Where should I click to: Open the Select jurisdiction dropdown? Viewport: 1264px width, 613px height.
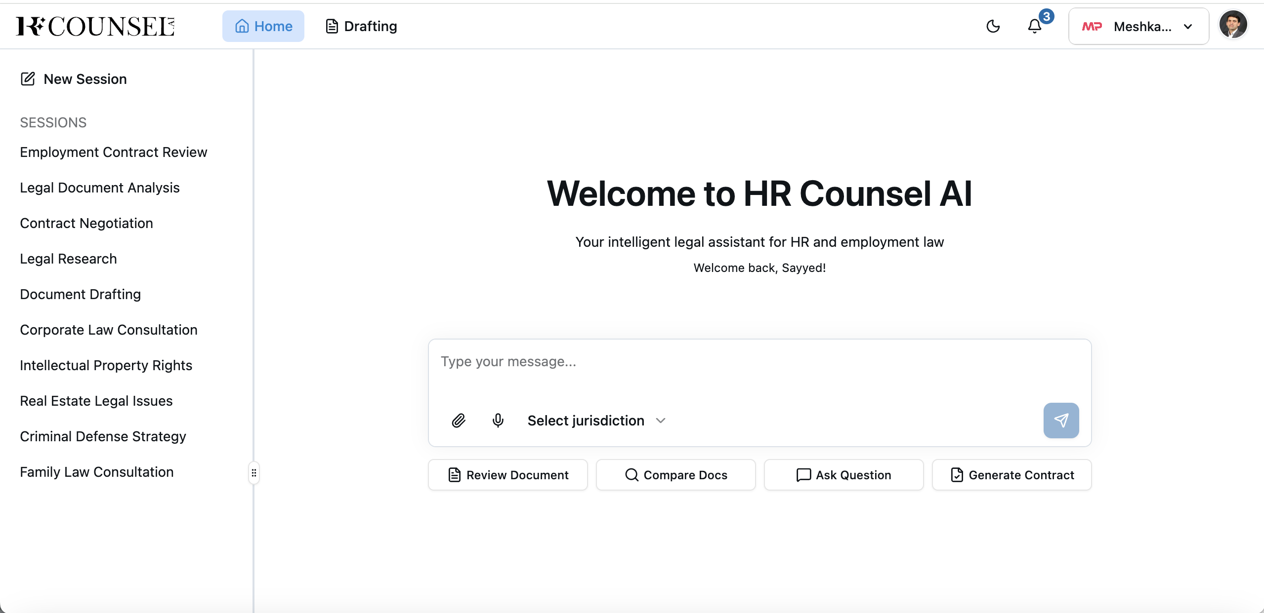click(x=586, y=421)
